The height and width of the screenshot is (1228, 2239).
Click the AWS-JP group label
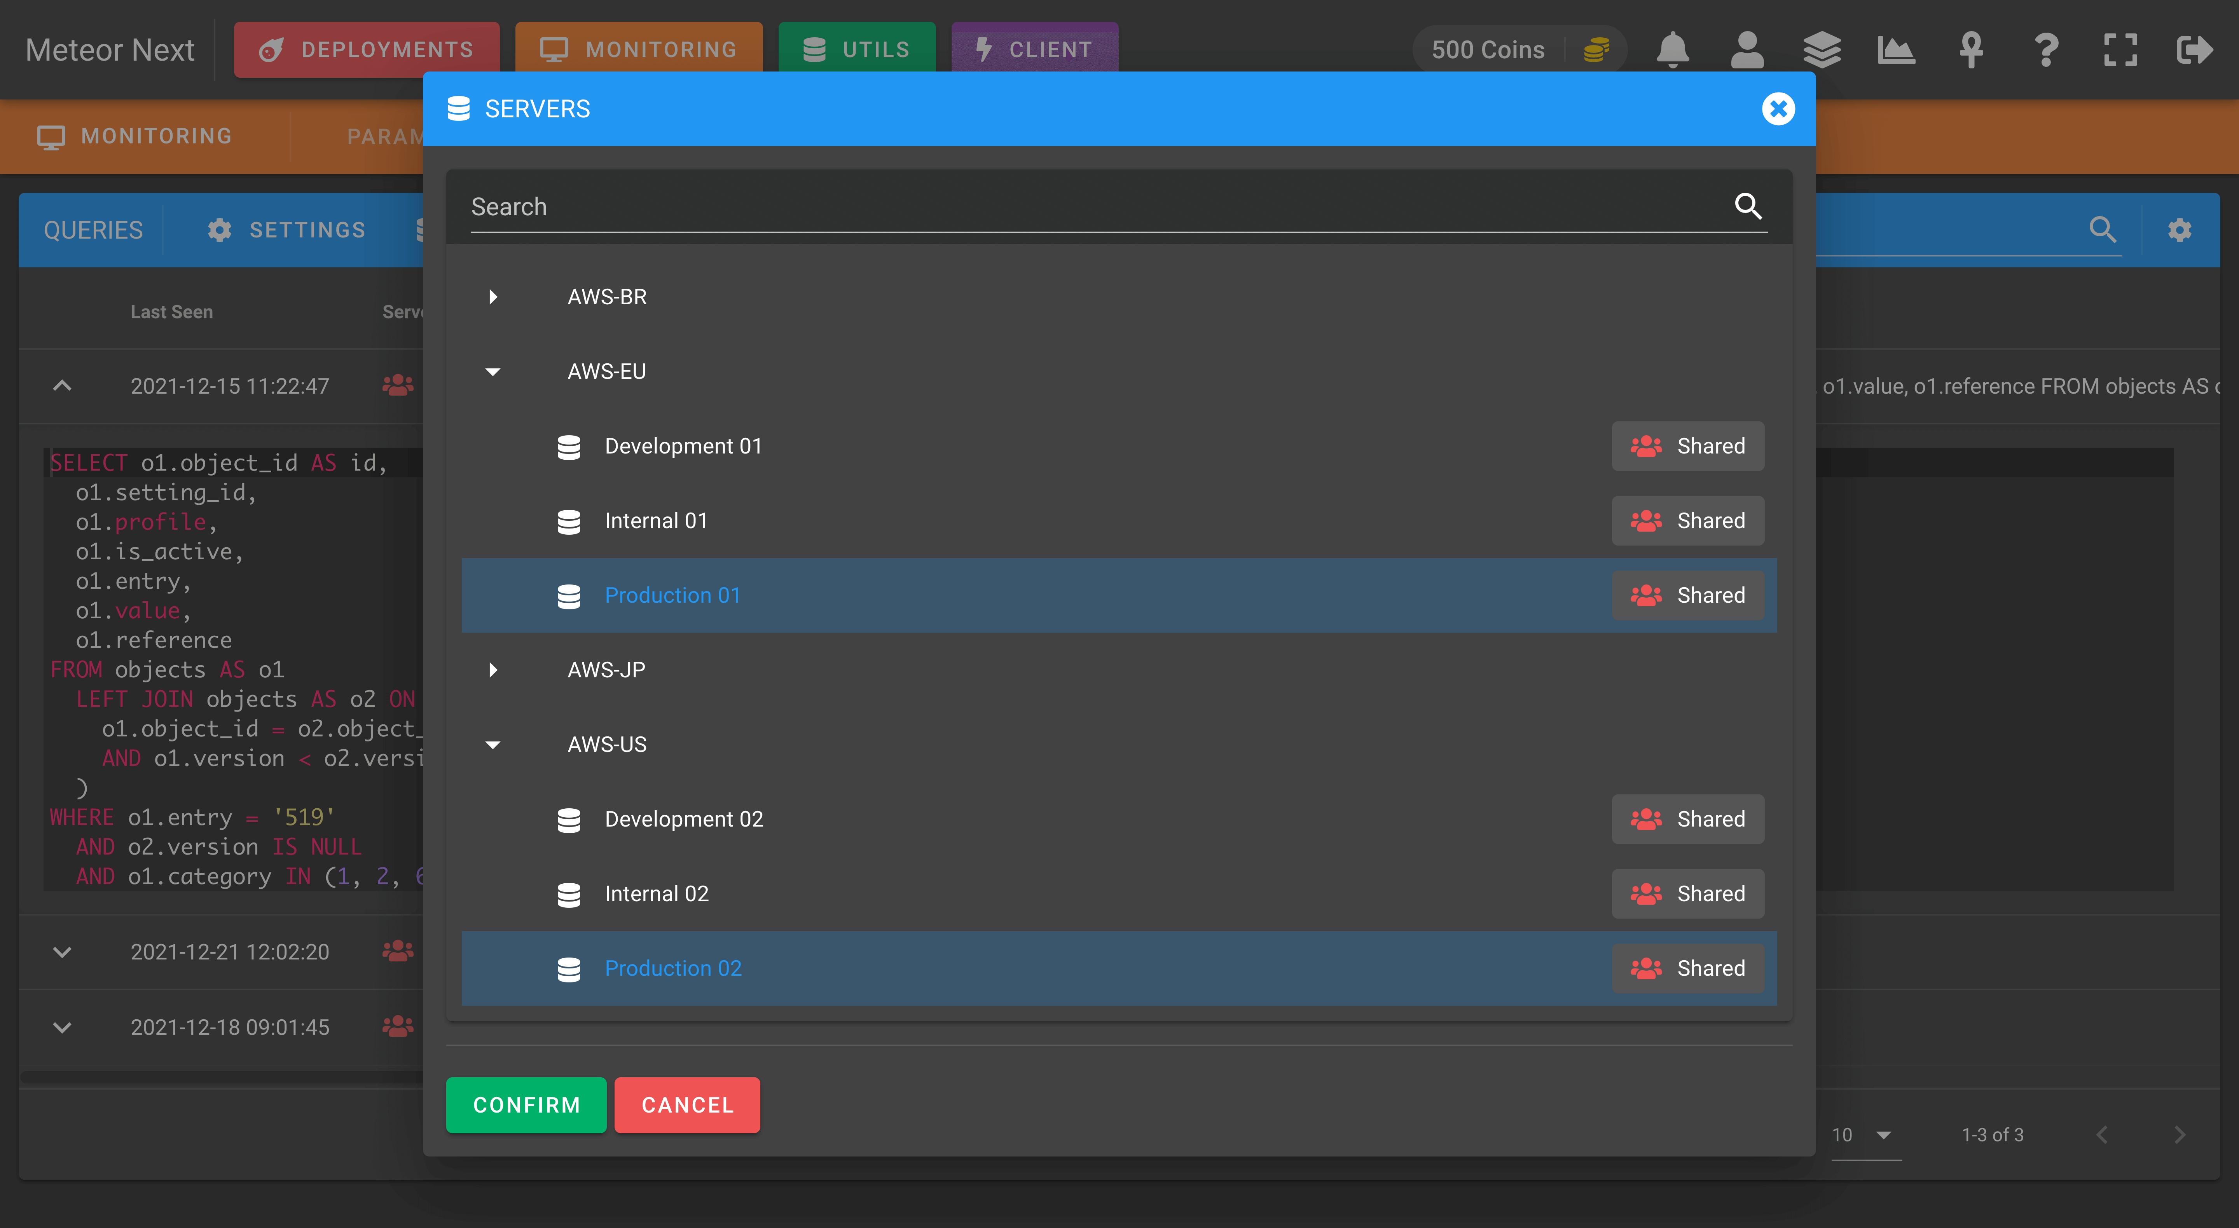pos(606,670)
